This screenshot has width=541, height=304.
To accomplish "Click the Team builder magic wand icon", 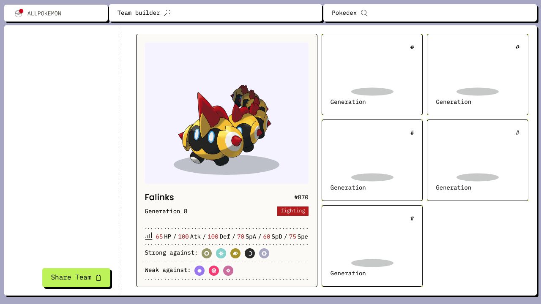I will (x=167, y=13).
